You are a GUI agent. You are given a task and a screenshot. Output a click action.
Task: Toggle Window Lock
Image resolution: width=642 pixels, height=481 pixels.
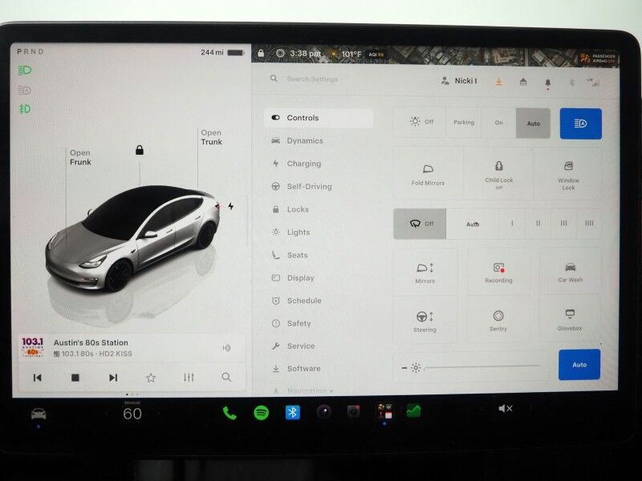568,175
